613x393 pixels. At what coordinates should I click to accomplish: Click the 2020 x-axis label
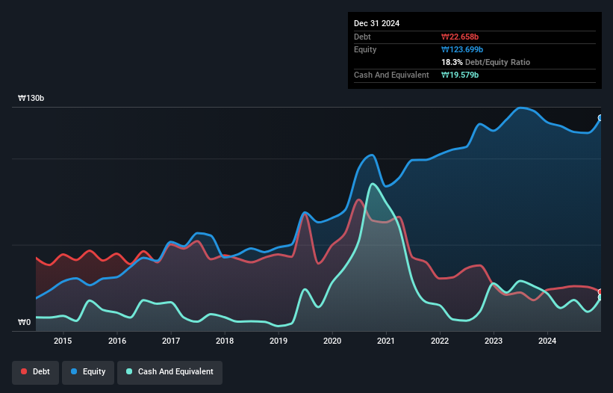coord(332,341)
